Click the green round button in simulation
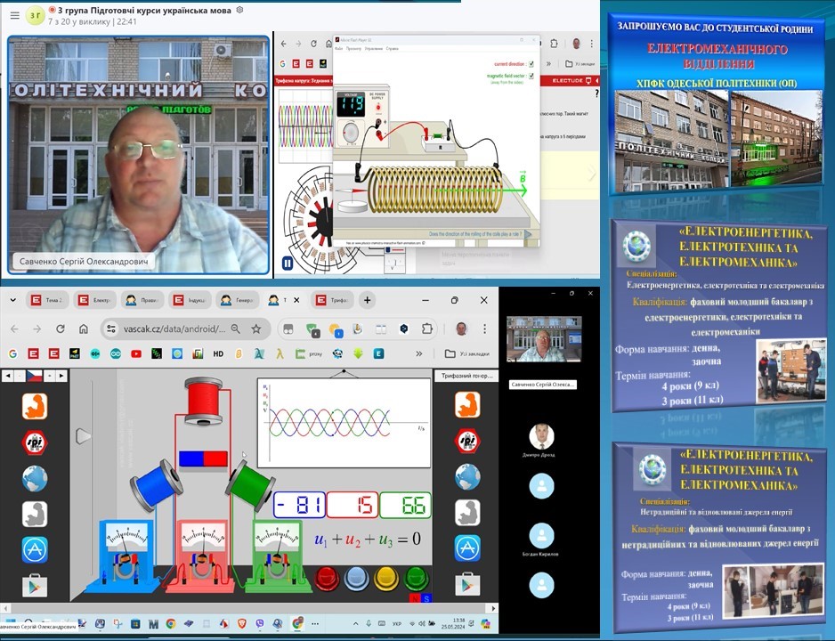 [x=417, y=580]
